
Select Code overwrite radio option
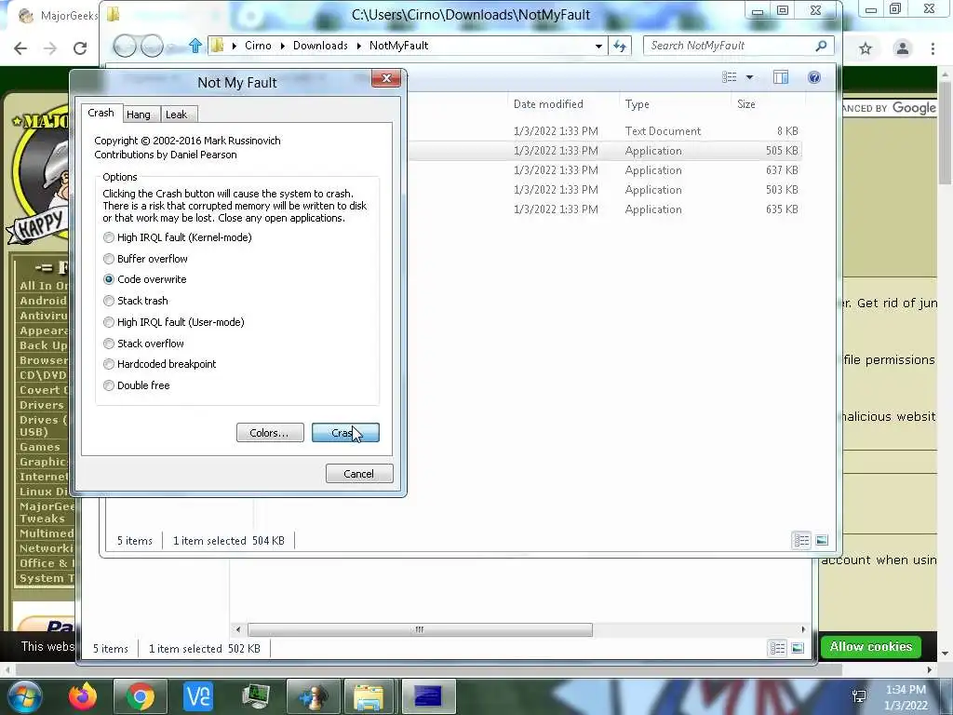145,279
